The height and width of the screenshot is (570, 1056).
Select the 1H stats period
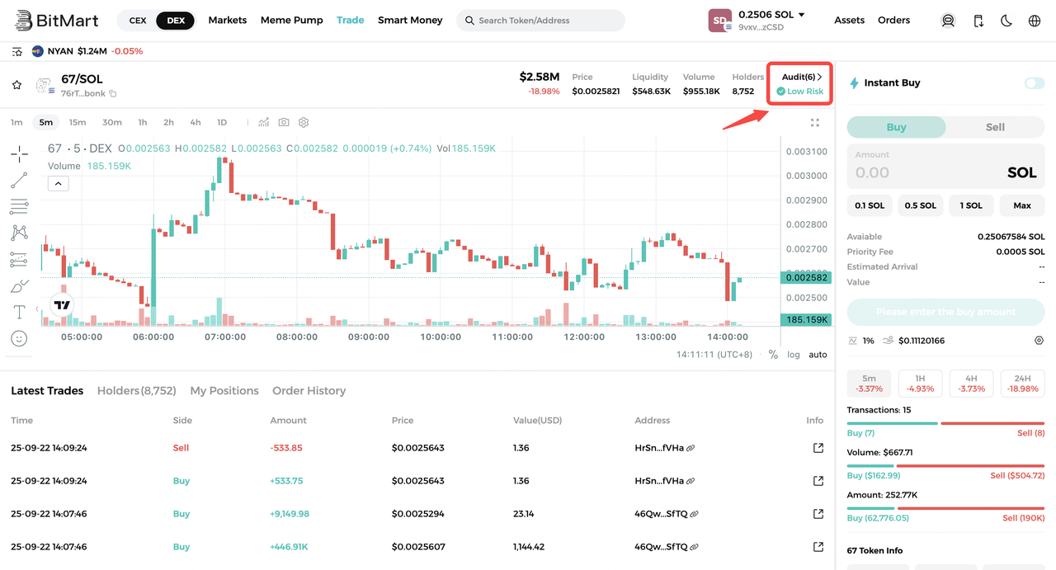click(x=921, y=383)
